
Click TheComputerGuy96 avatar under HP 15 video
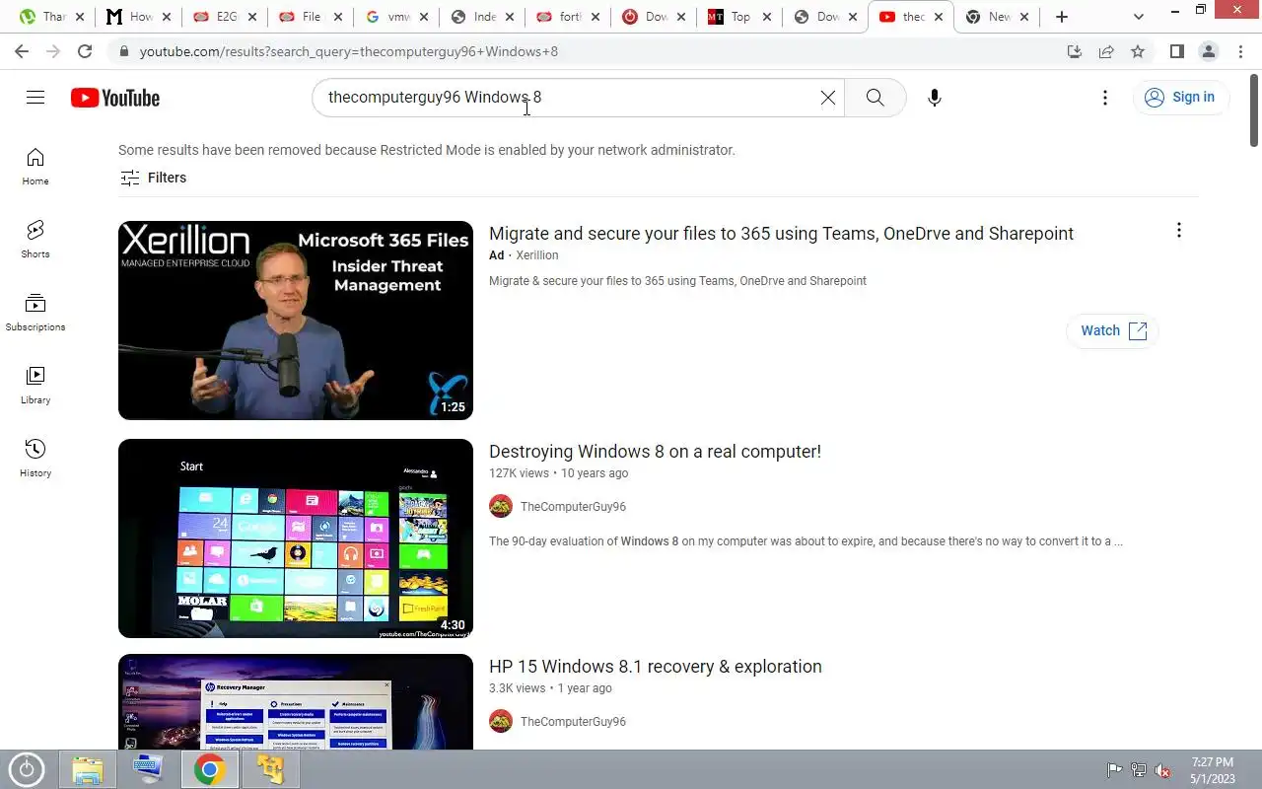point(501,722)
